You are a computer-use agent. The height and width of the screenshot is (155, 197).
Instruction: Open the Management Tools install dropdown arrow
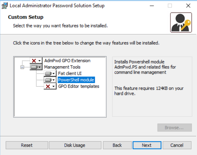coord(40,67)
